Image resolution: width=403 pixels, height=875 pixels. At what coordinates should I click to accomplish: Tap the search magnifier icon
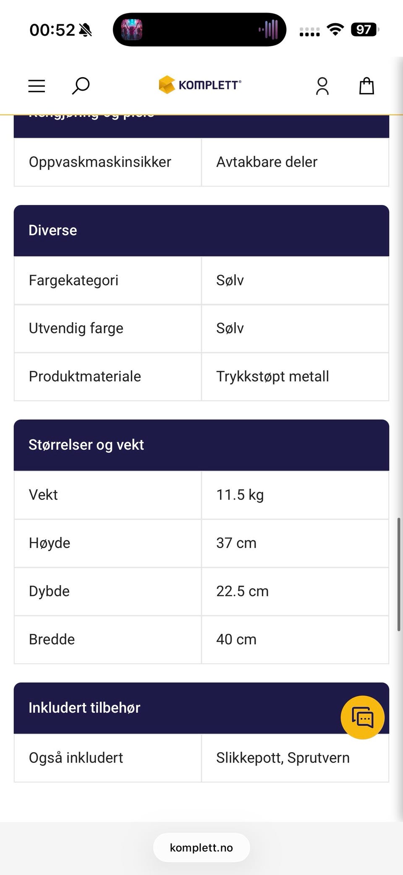click(81, 86)
